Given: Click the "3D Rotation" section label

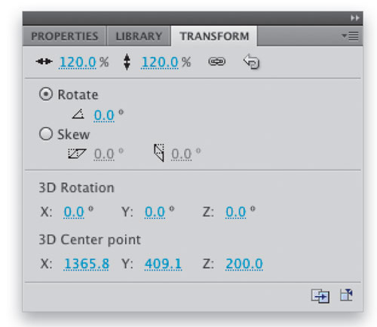Looking at the screenshot, I should pyautogui.click(x=76, y=188).
